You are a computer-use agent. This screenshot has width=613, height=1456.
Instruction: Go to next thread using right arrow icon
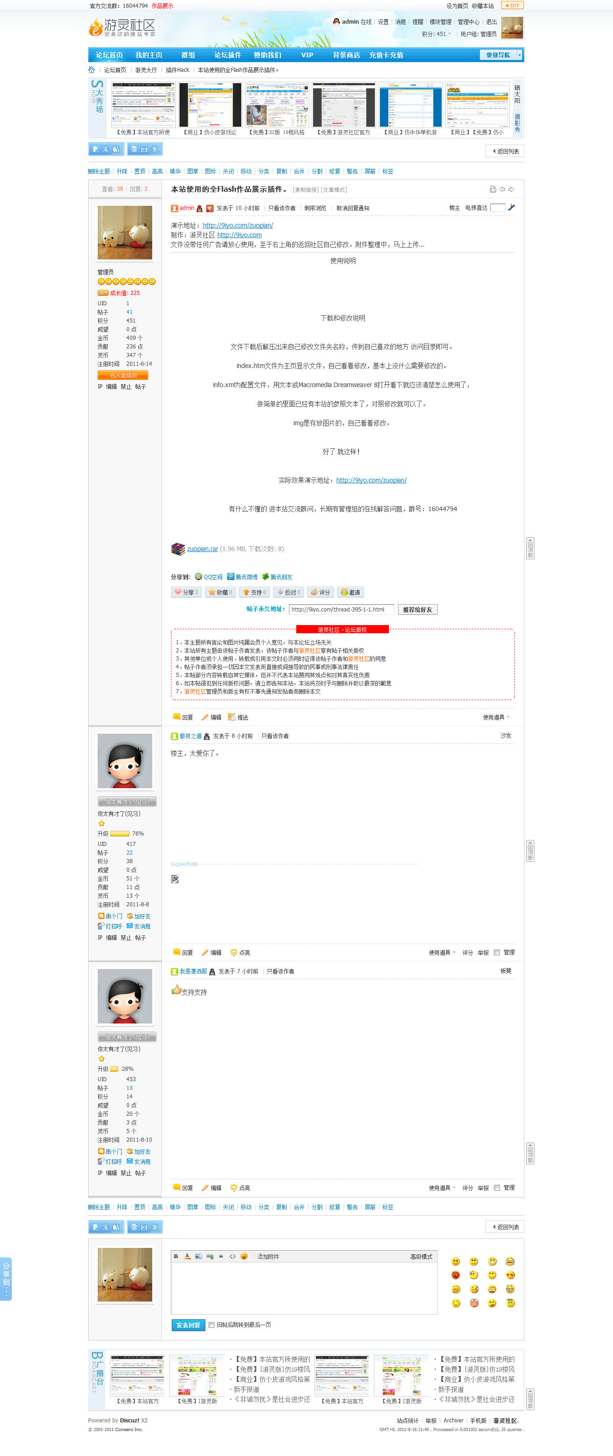pos(511,189)
